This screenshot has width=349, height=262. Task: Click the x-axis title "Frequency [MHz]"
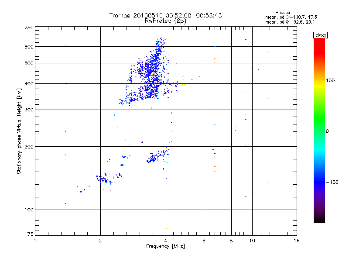coord(165,246)
